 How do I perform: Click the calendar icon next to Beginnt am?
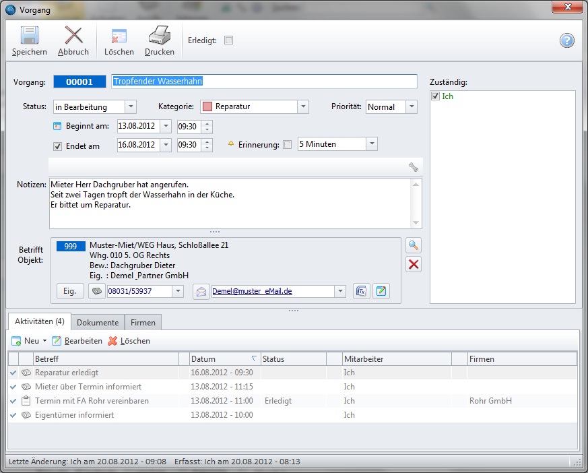coord(57,126)
